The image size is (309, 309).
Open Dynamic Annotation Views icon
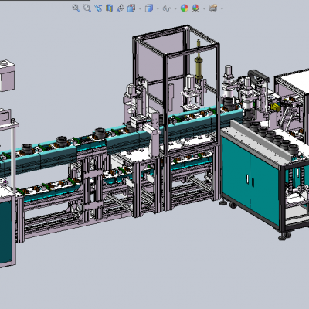(x=121, y=8)
